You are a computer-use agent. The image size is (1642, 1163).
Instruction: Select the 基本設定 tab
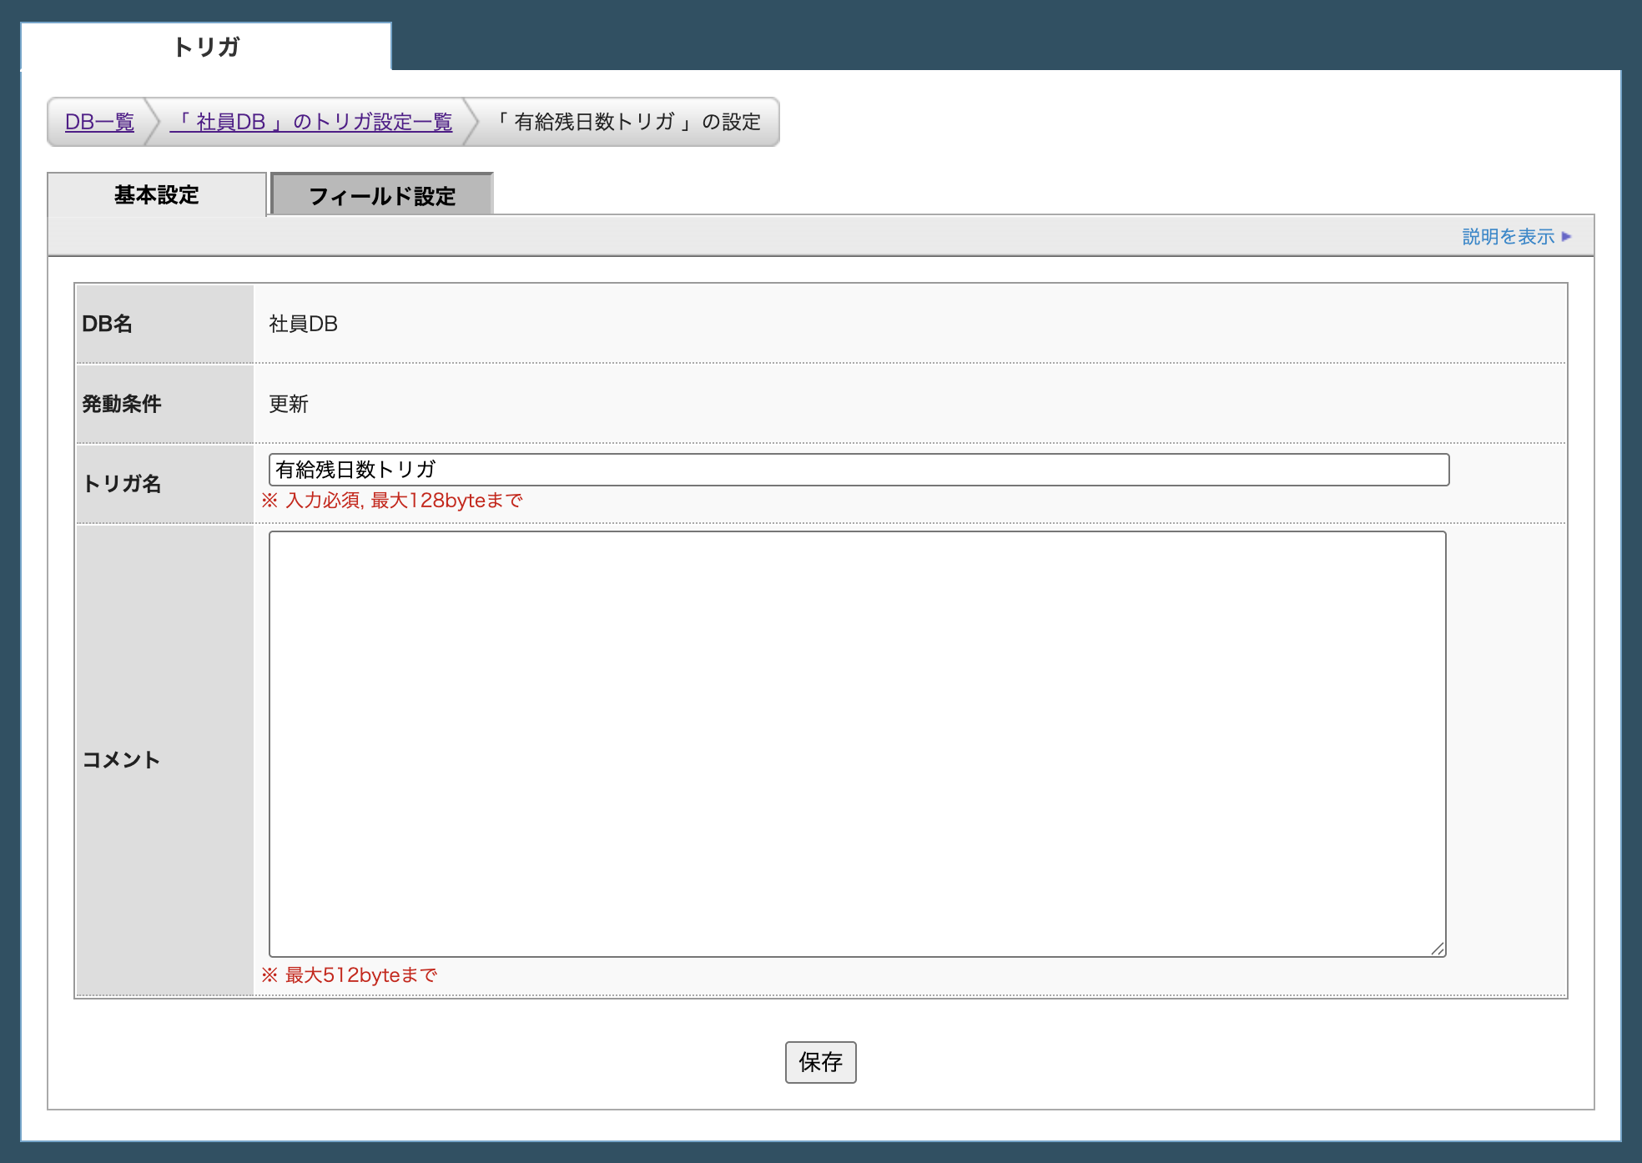click(157, 195)
